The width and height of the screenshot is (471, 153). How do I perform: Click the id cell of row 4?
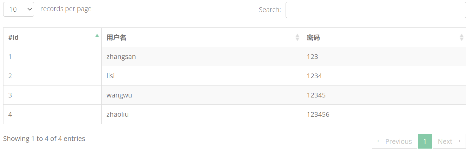[52, 115]
